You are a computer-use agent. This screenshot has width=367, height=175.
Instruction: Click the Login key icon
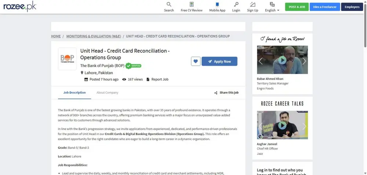click(236, 4)
